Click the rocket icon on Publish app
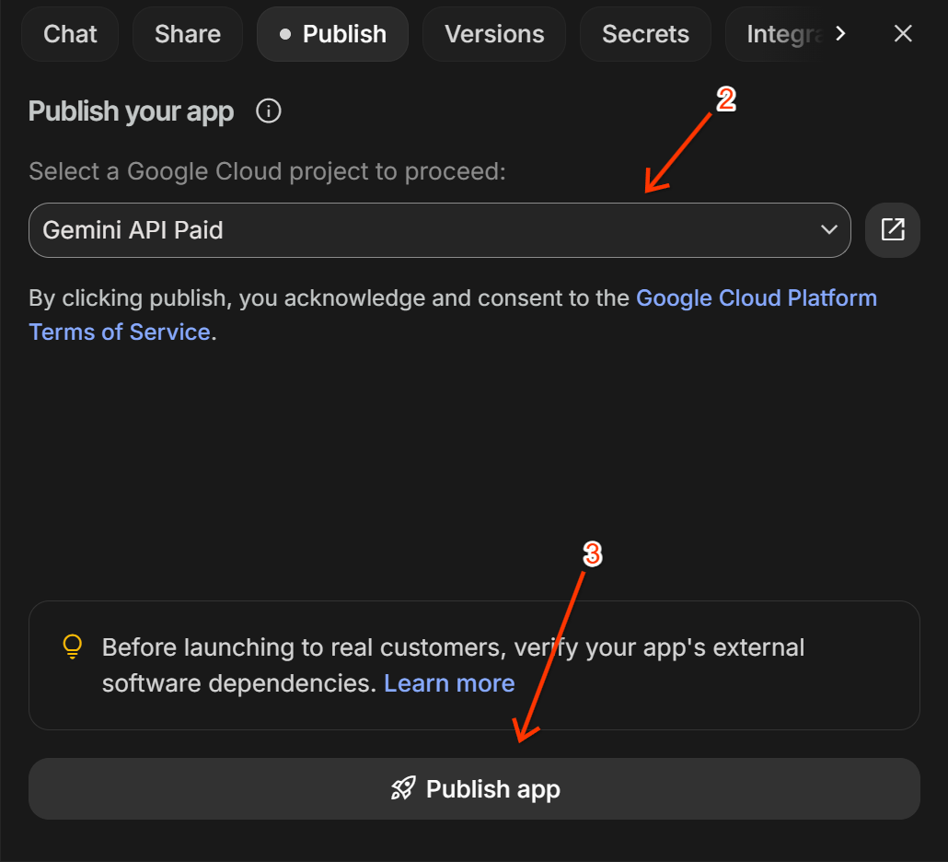The width and height of the screenshot is (948, 862). pos(403,788)
